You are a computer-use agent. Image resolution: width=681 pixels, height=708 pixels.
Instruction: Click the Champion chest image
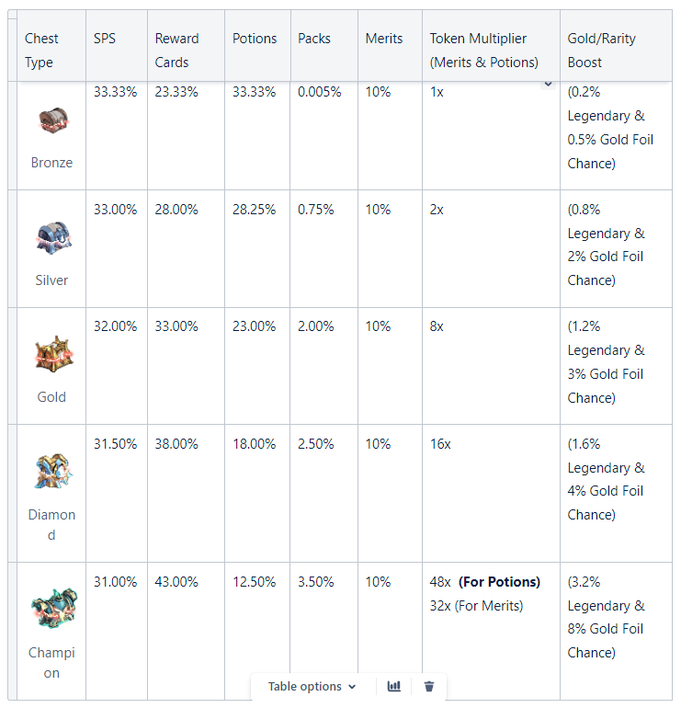53,609
